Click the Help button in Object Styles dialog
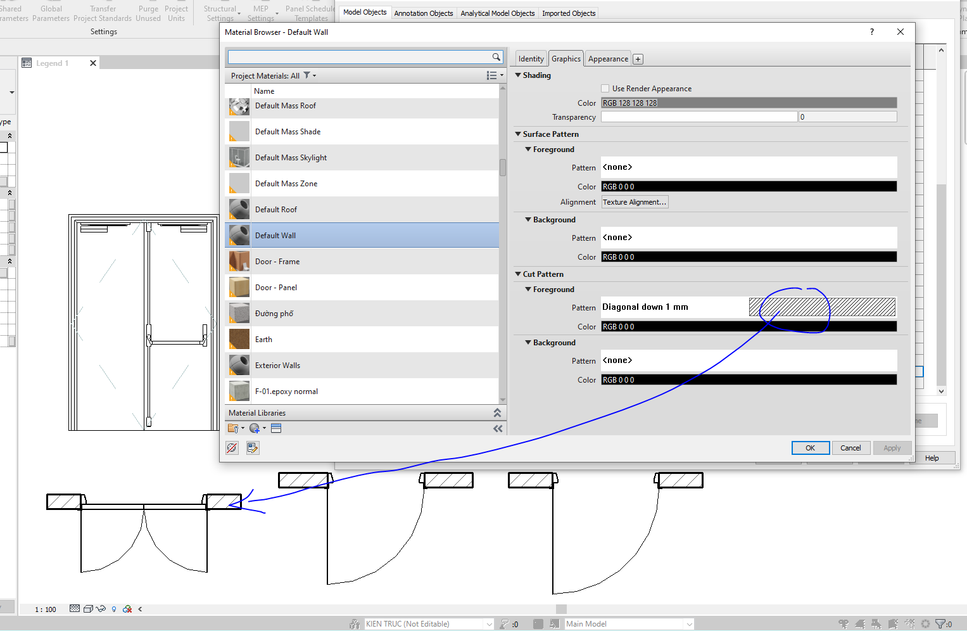This screenshot has width=967, height=631. click(932, 458)
